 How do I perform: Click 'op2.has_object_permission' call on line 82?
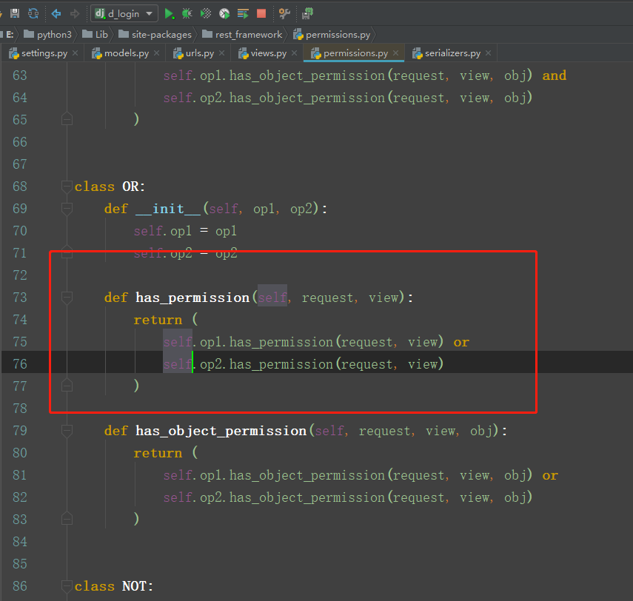tap(292, 497)
